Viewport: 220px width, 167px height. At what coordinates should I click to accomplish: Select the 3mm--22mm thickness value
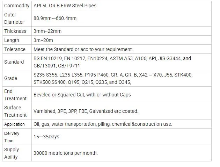click(x=47, y=31)
